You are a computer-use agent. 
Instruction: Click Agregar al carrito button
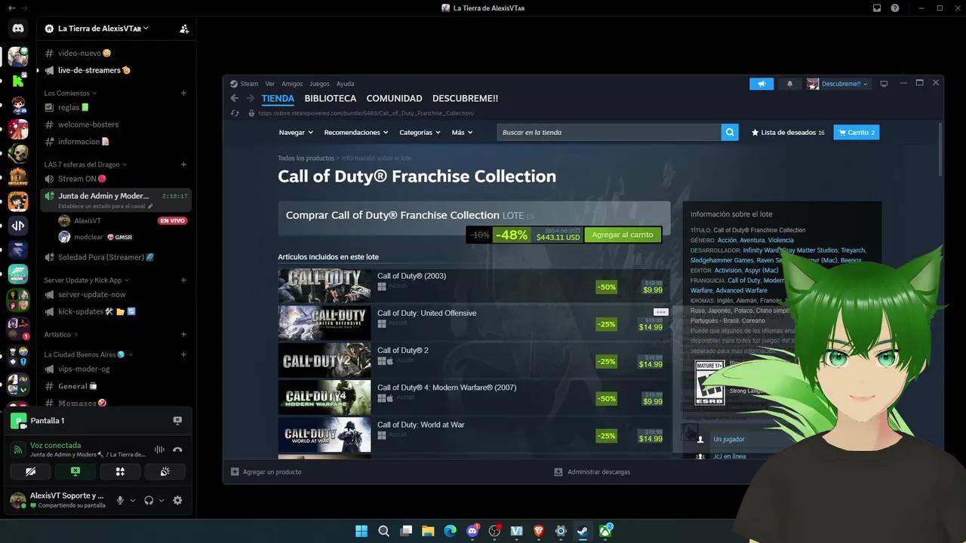(x=622, y=235)
